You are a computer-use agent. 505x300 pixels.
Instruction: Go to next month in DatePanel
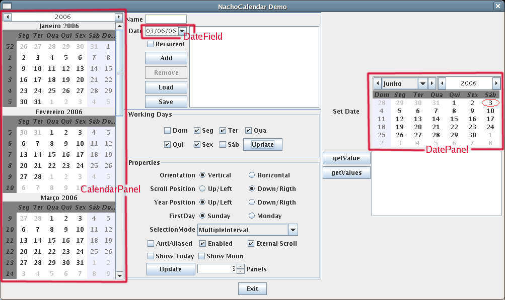click(x=432, y=83)
